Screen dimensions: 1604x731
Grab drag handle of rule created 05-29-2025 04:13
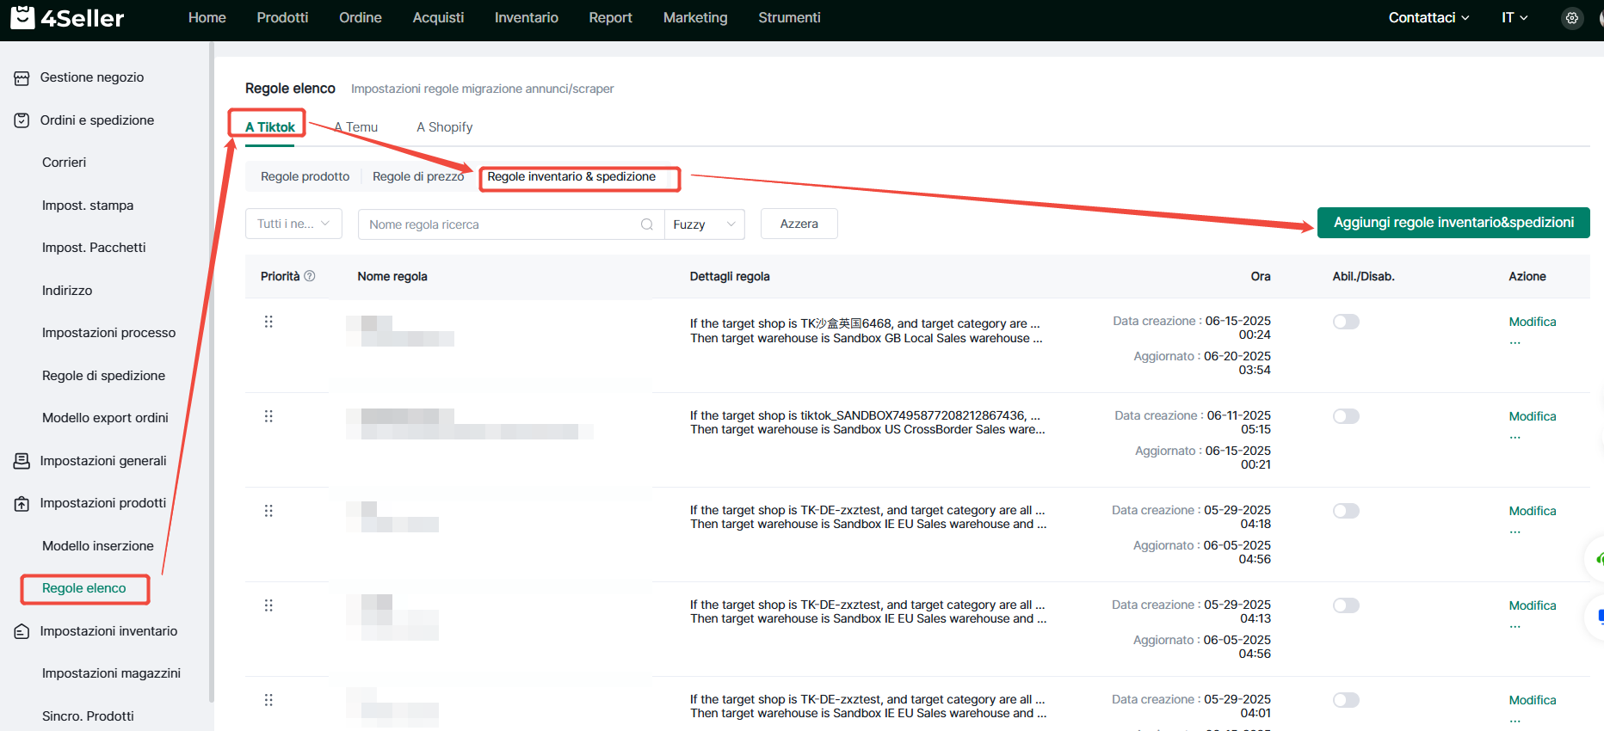[x=268, y=605]
